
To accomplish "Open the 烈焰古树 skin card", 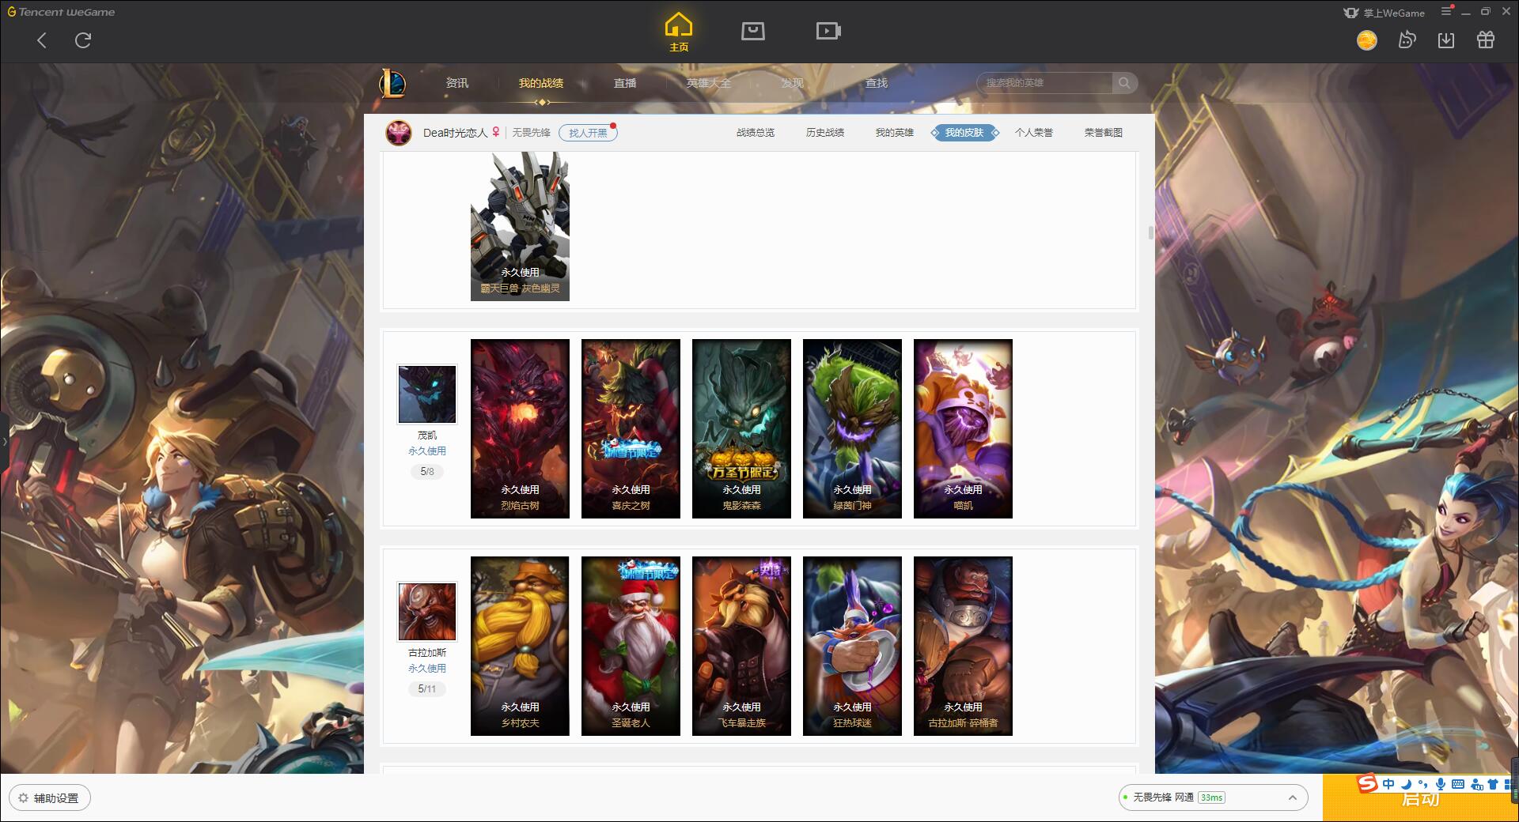I will [520, 428].
